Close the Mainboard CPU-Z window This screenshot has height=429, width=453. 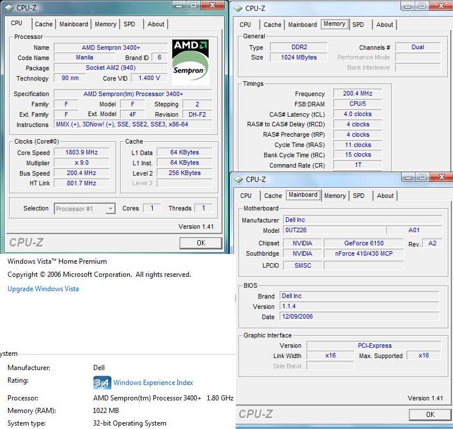pos(442,177)
